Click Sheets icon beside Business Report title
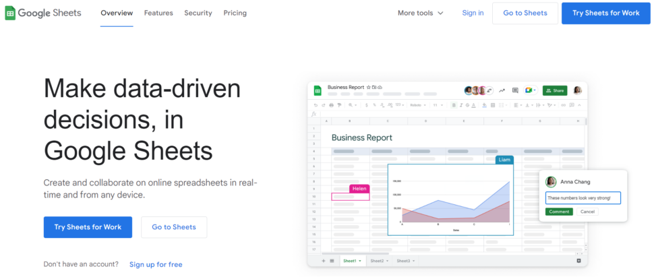654x279 pixels. tap(318, 90)
